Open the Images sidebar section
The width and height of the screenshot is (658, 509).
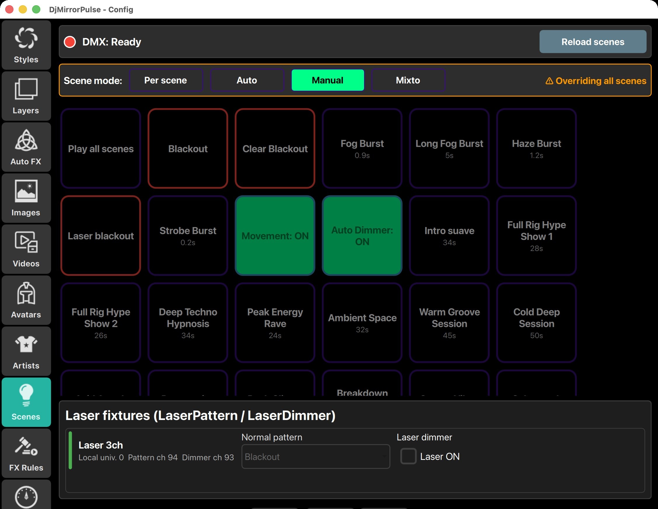point(26,198)
